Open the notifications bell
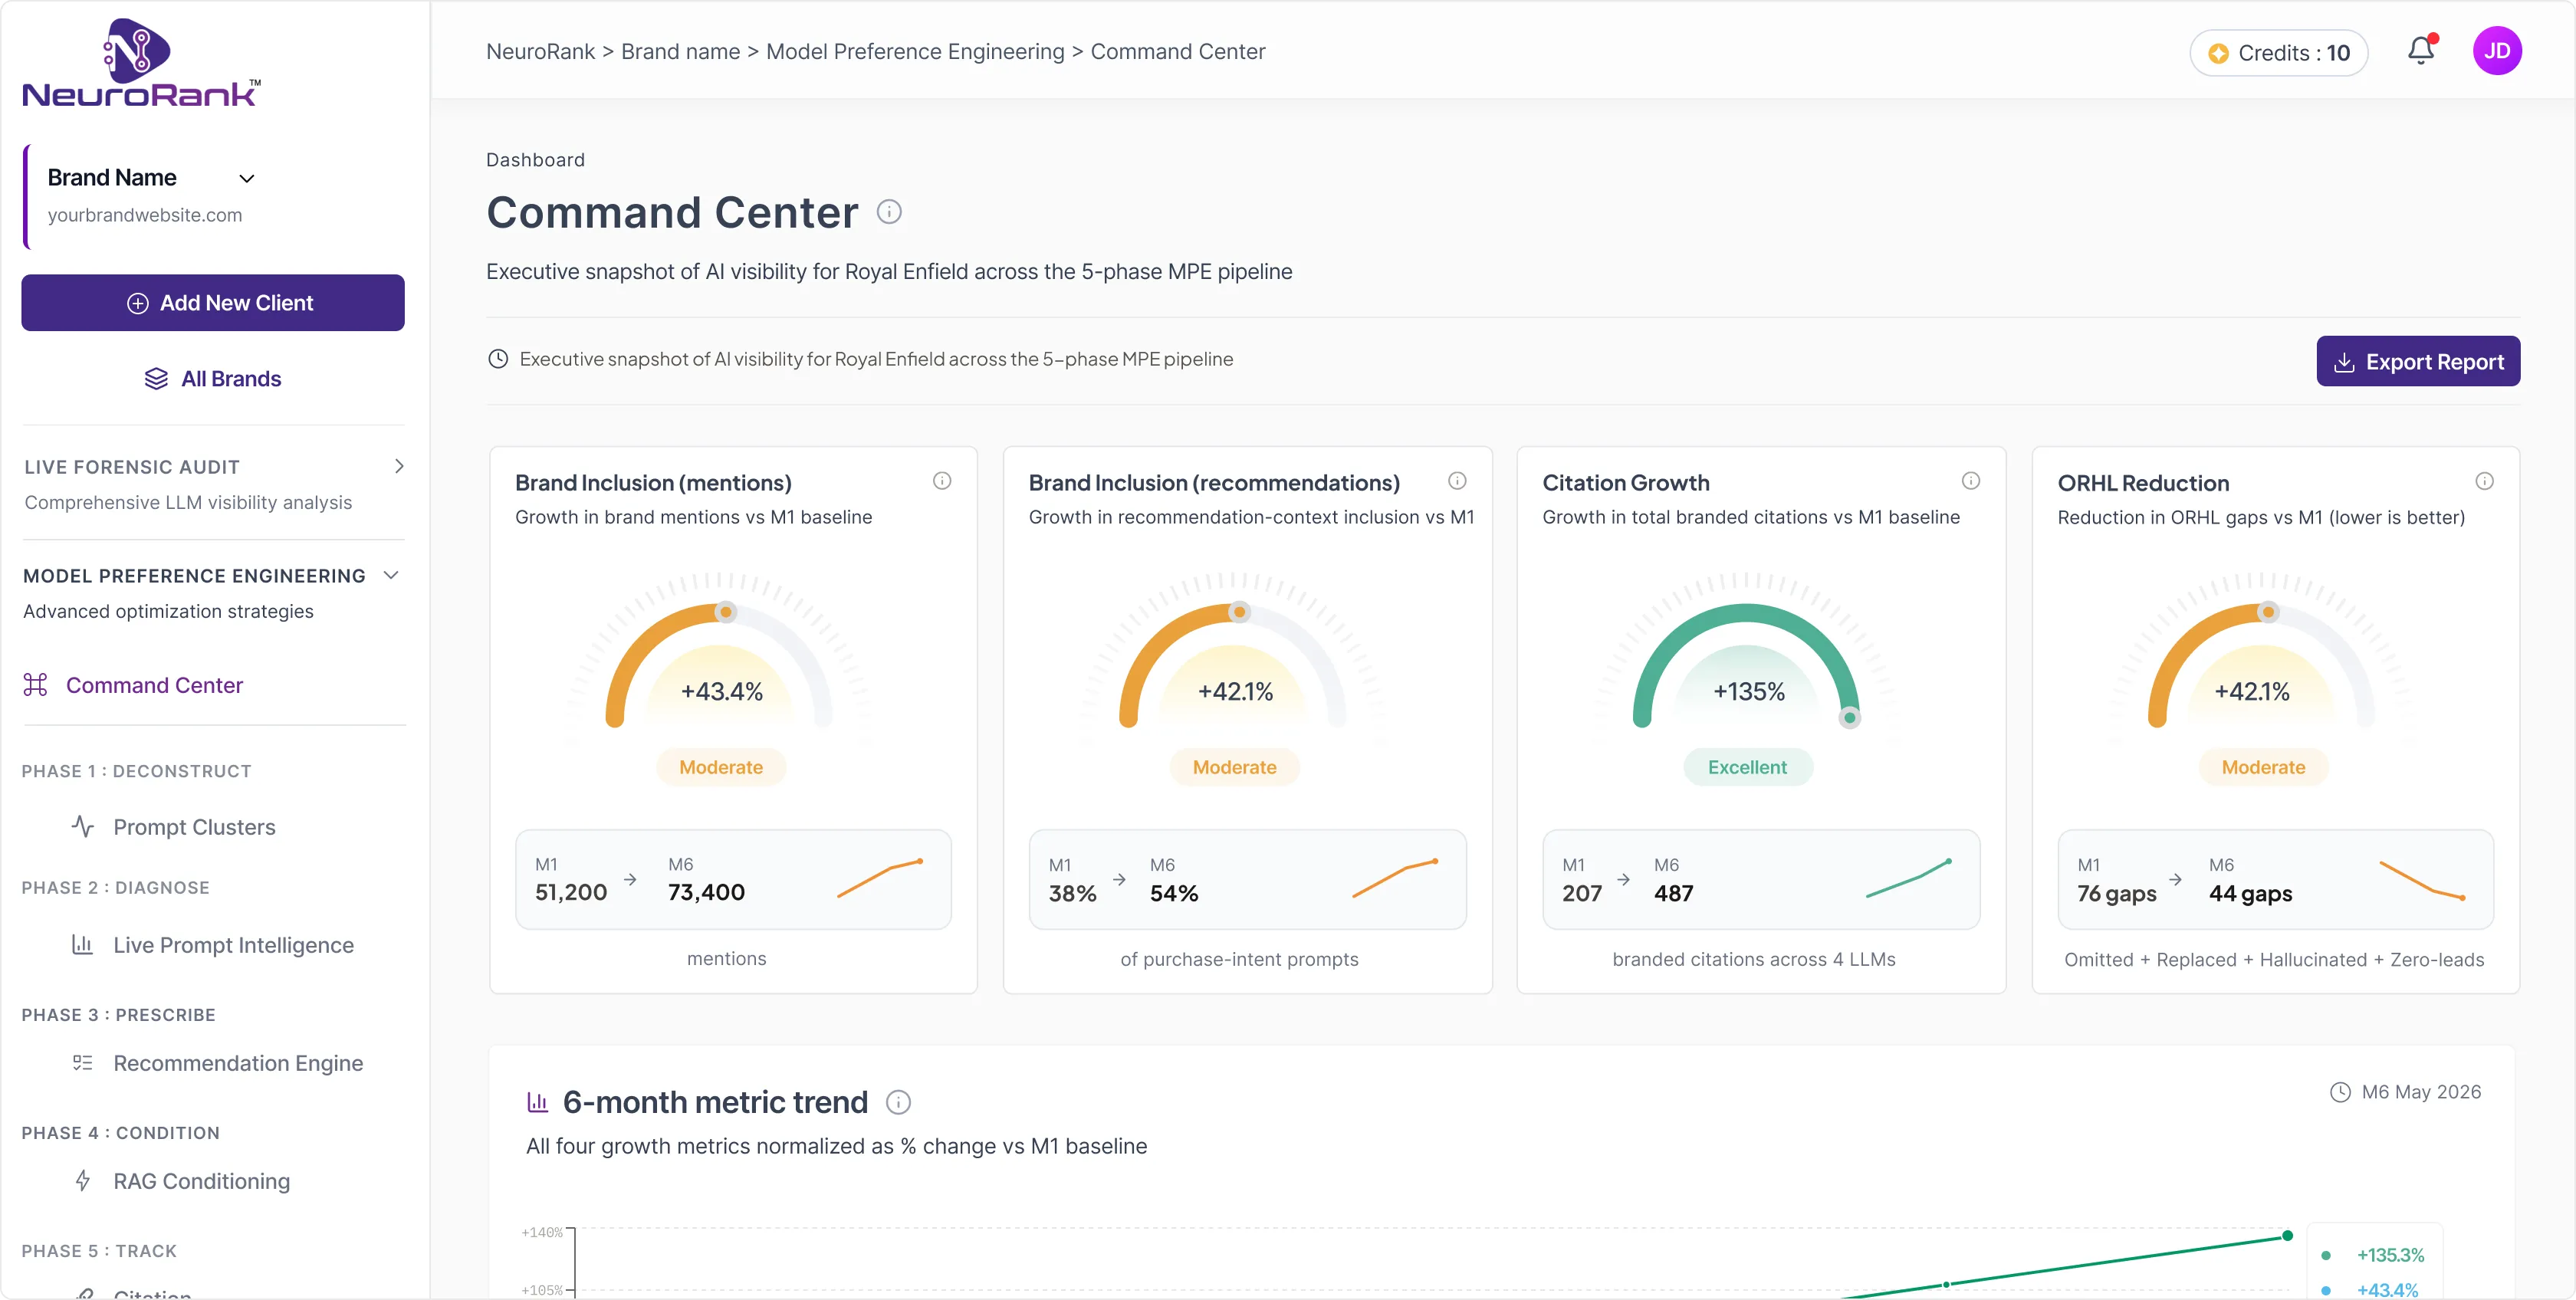Screen dimensions: 2576x1300 click(x=2420, y=51)
